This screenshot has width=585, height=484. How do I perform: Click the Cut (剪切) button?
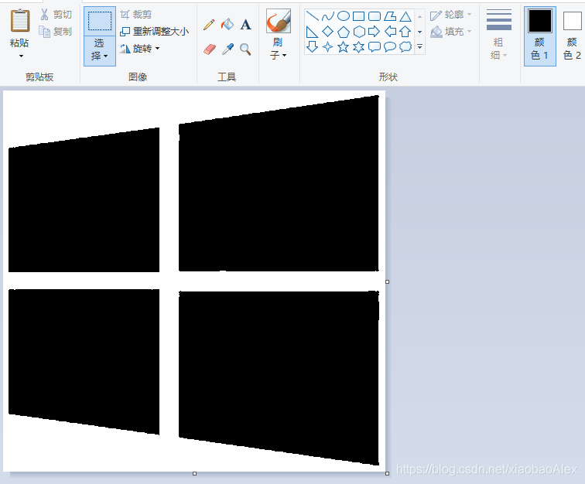tap(56, 15)
